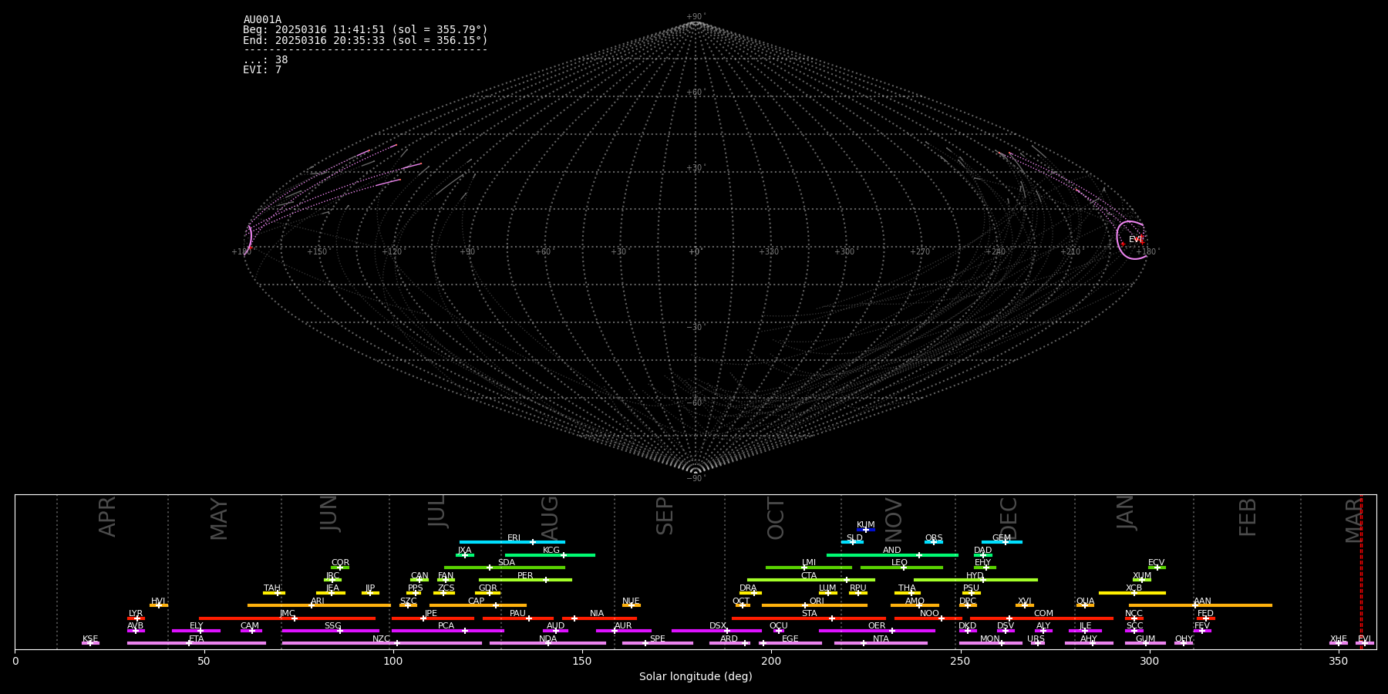Image resolution: width=1388 pixels, height=694 pixels.
Task: Click the XCB shower label
Action: click(x=1134, y=588)
